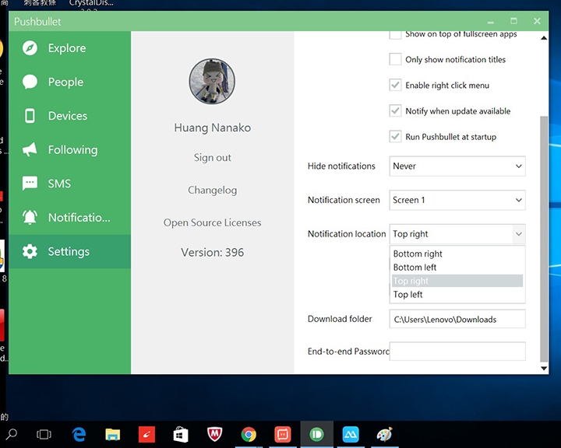This screenshot has width=561, height=448.
Task: Click the Version: 396 text
Action: [212, 253]
